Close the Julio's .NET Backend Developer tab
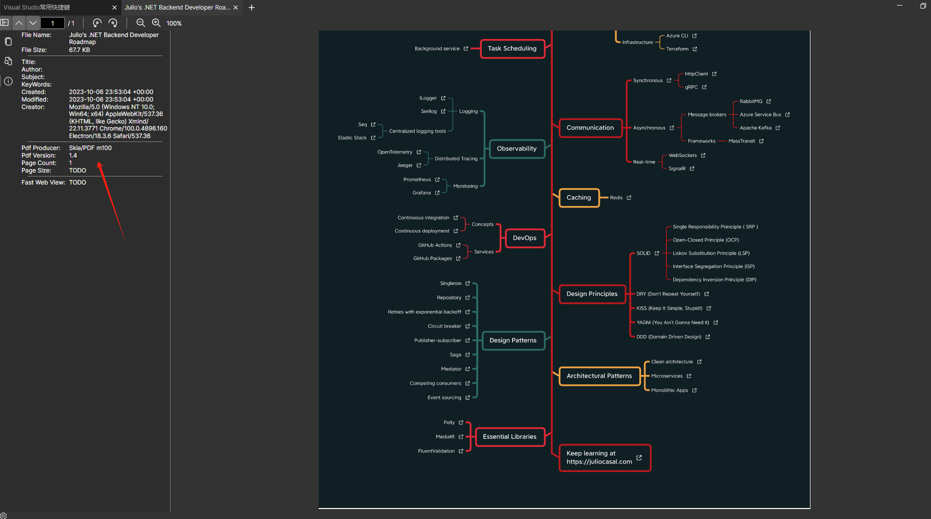 click(236, 7)
